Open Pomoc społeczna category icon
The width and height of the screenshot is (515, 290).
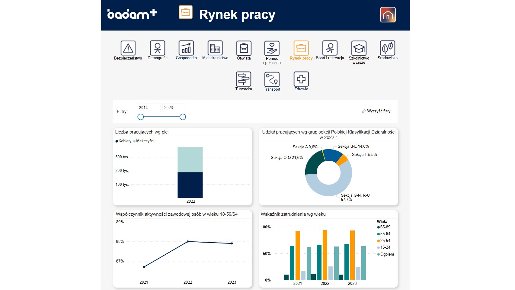click(272, 48)
